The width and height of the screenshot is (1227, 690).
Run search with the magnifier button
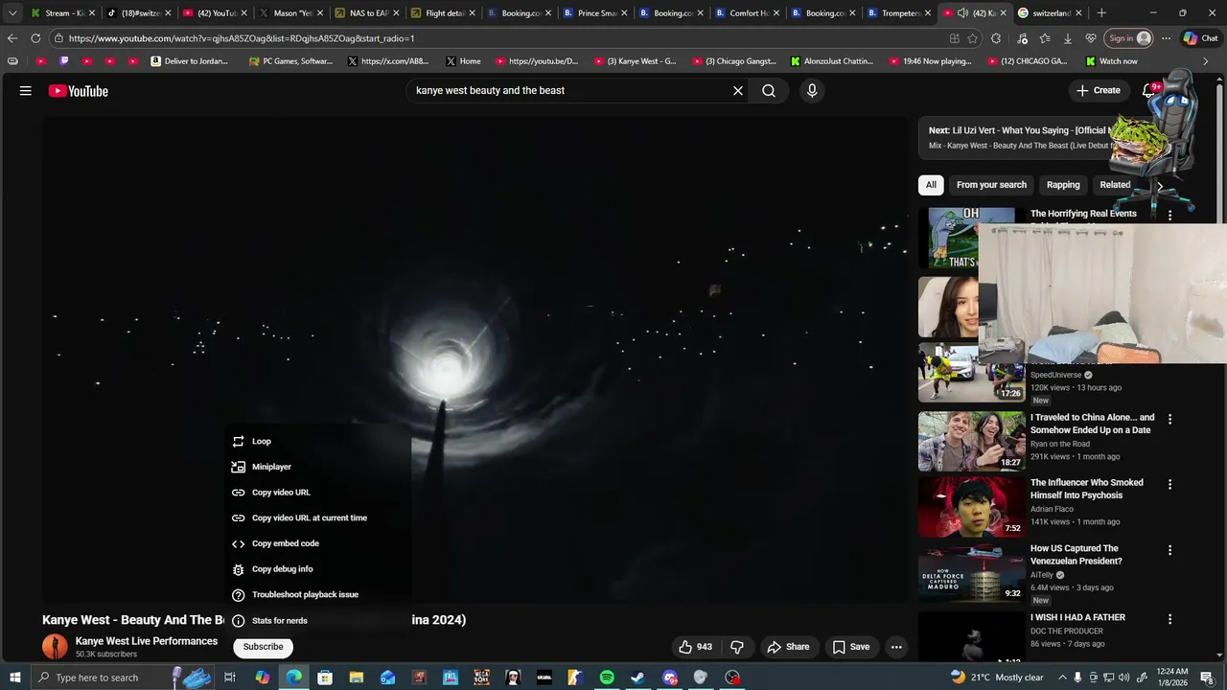click(x=769, y=91)
